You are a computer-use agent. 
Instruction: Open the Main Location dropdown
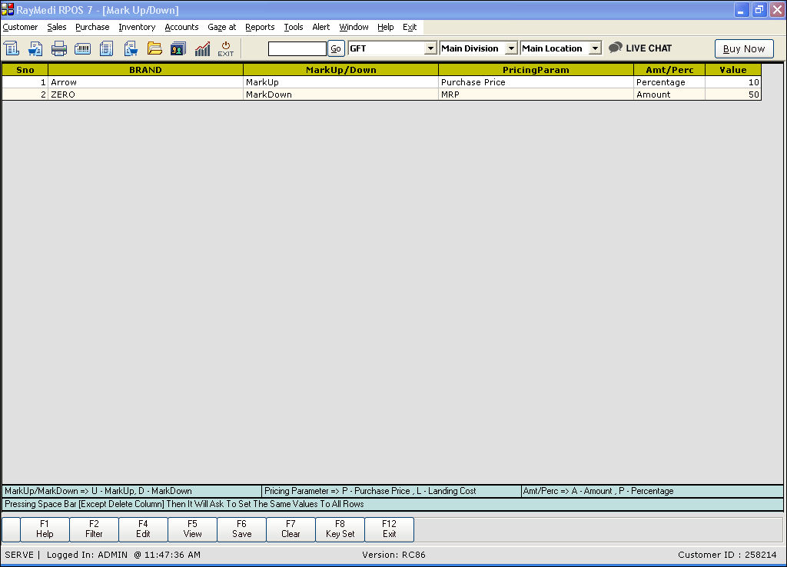click(595, 48)
